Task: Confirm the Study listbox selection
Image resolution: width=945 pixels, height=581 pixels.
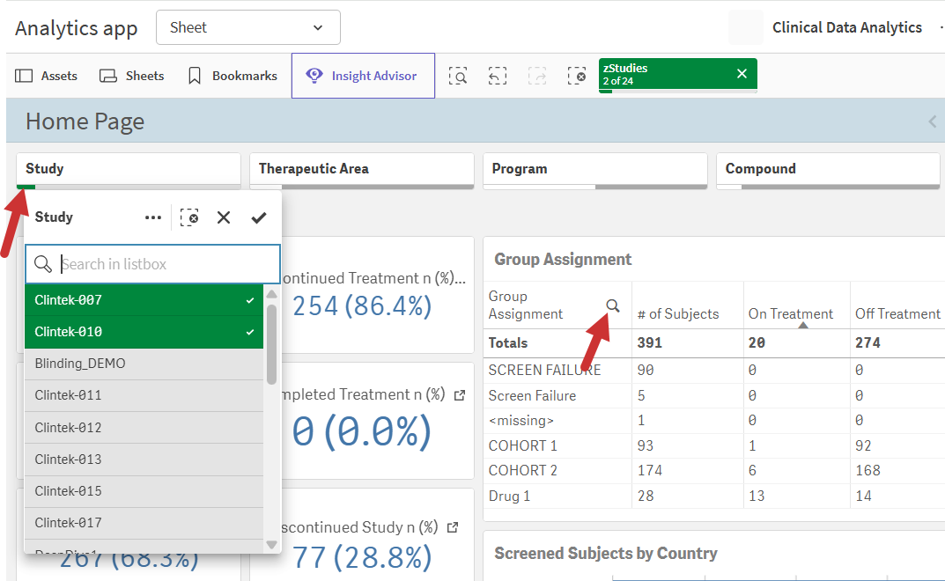Action: [x=259, y=217]
